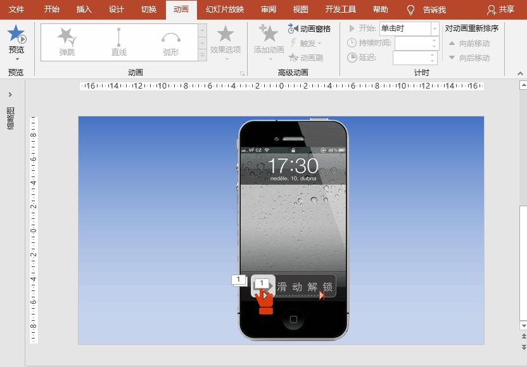Click the 告诉我 lightbulb icon
Viewport: 527px width, 367px height.
click(411, 9)
